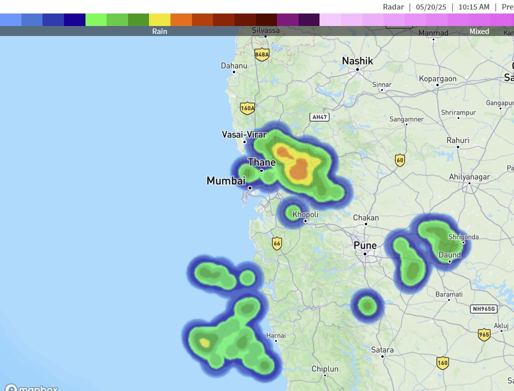Click the Sinnar town label
Screen dimensions: 514x391
382,84
